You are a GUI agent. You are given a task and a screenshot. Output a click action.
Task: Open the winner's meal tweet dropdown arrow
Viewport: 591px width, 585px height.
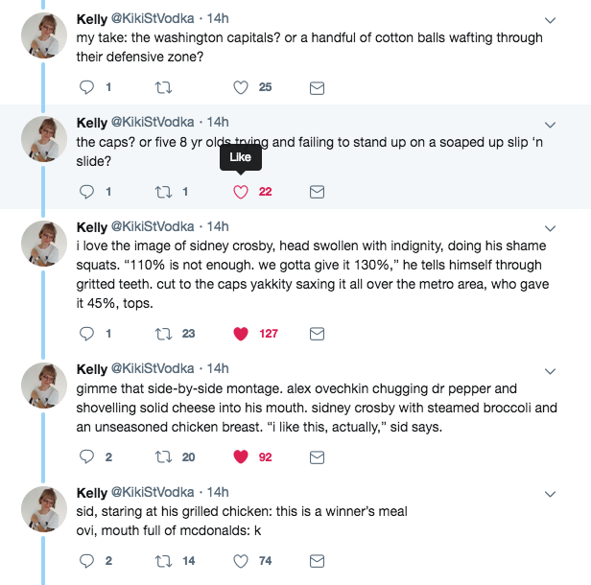click(x=551, y=494)
